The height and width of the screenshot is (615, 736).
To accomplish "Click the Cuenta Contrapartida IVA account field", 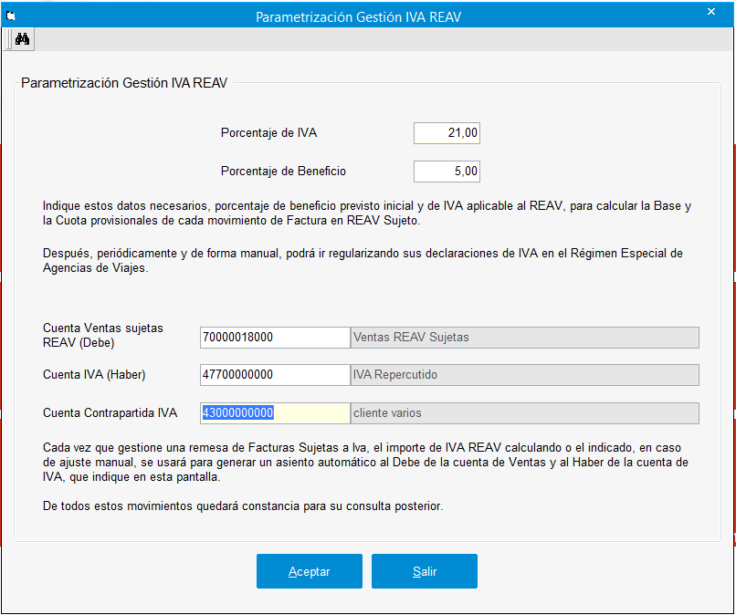I will point(274,413).
